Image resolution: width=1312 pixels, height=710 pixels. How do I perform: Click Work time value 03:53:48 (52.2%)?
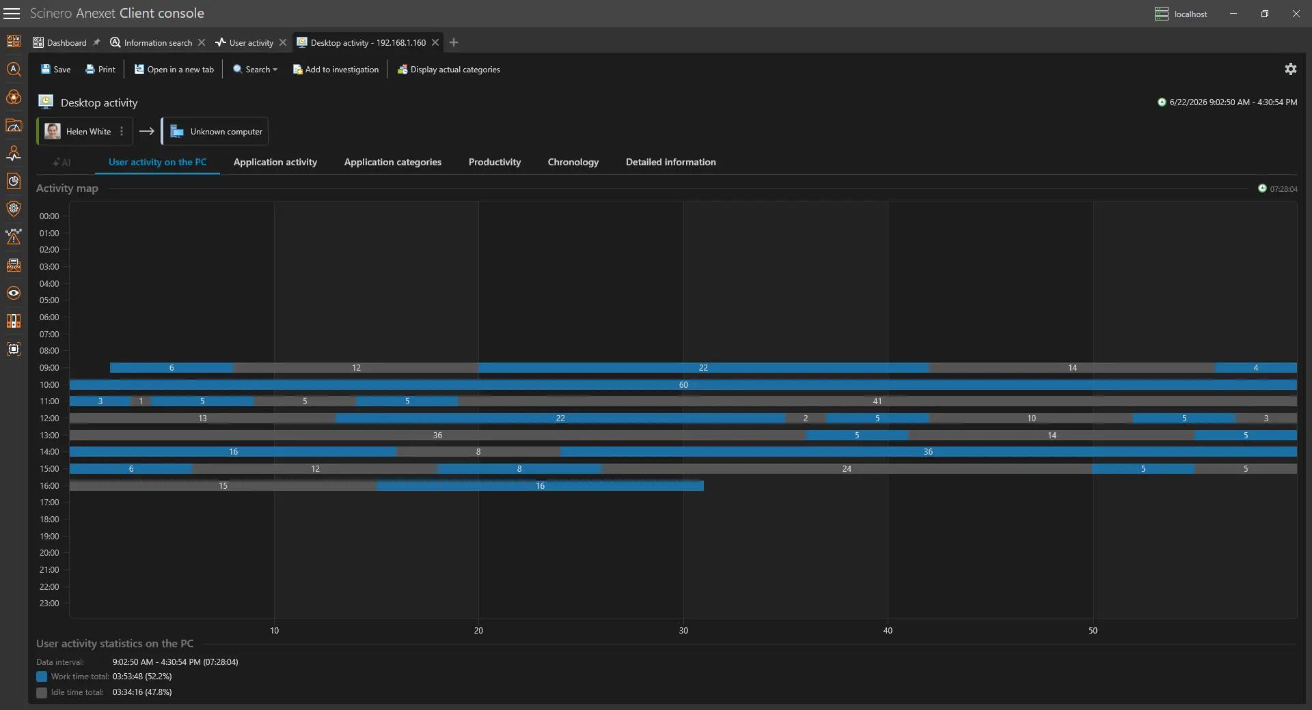pyautogui.click(x=142, y=677)
